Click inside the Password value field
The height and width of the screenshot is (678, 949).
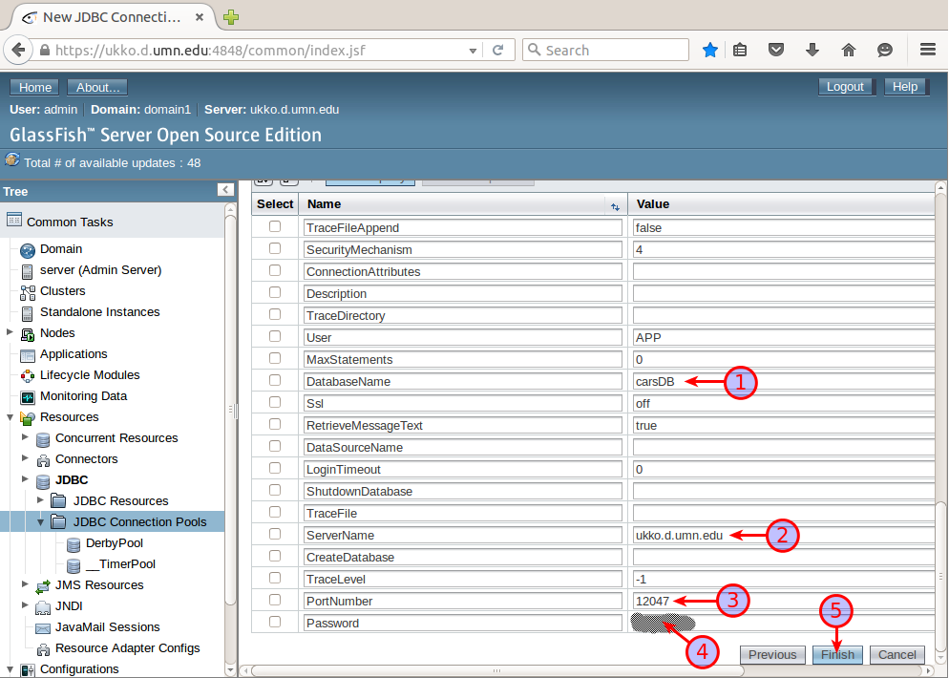[745, 623]
